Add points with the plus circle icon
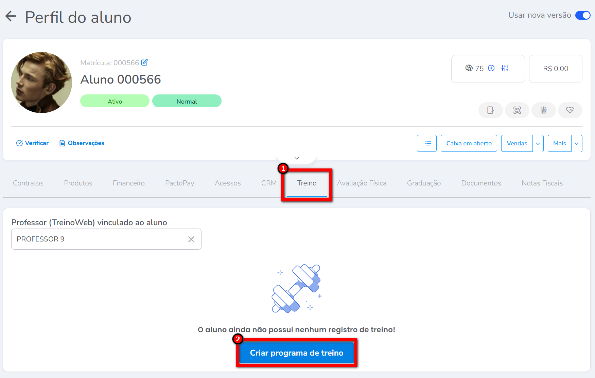This screenshot has width=595, height=378. [491, 68]
